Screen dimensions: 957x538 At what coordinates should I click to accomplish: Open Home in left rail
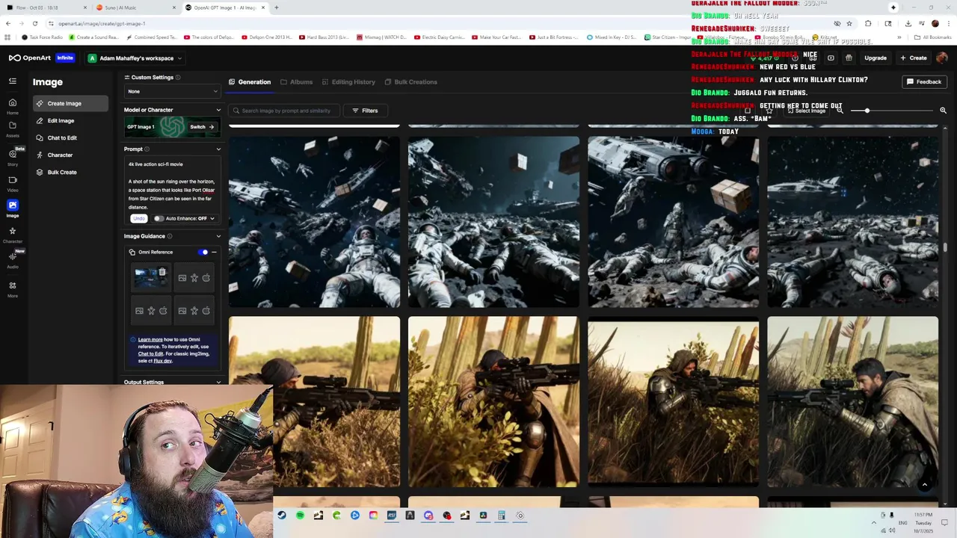[x=13, y=105]
